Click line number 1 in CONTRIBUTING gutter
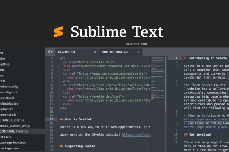This screenshot has width=229, height=152. 176,58
